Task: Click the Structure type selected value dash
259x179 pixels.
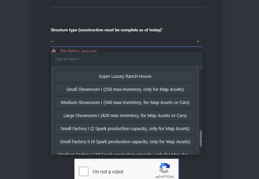Action: pos(52,41)
